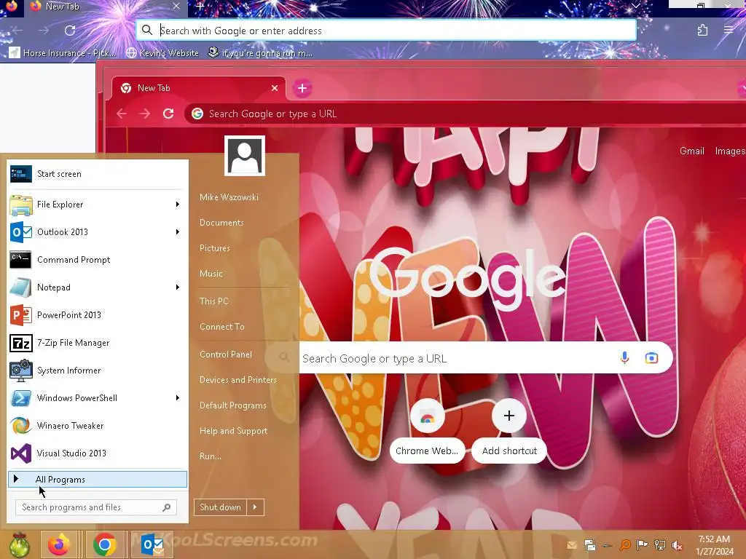Click the System Informer icon
746x559 pixels.
tap(21, 370)
